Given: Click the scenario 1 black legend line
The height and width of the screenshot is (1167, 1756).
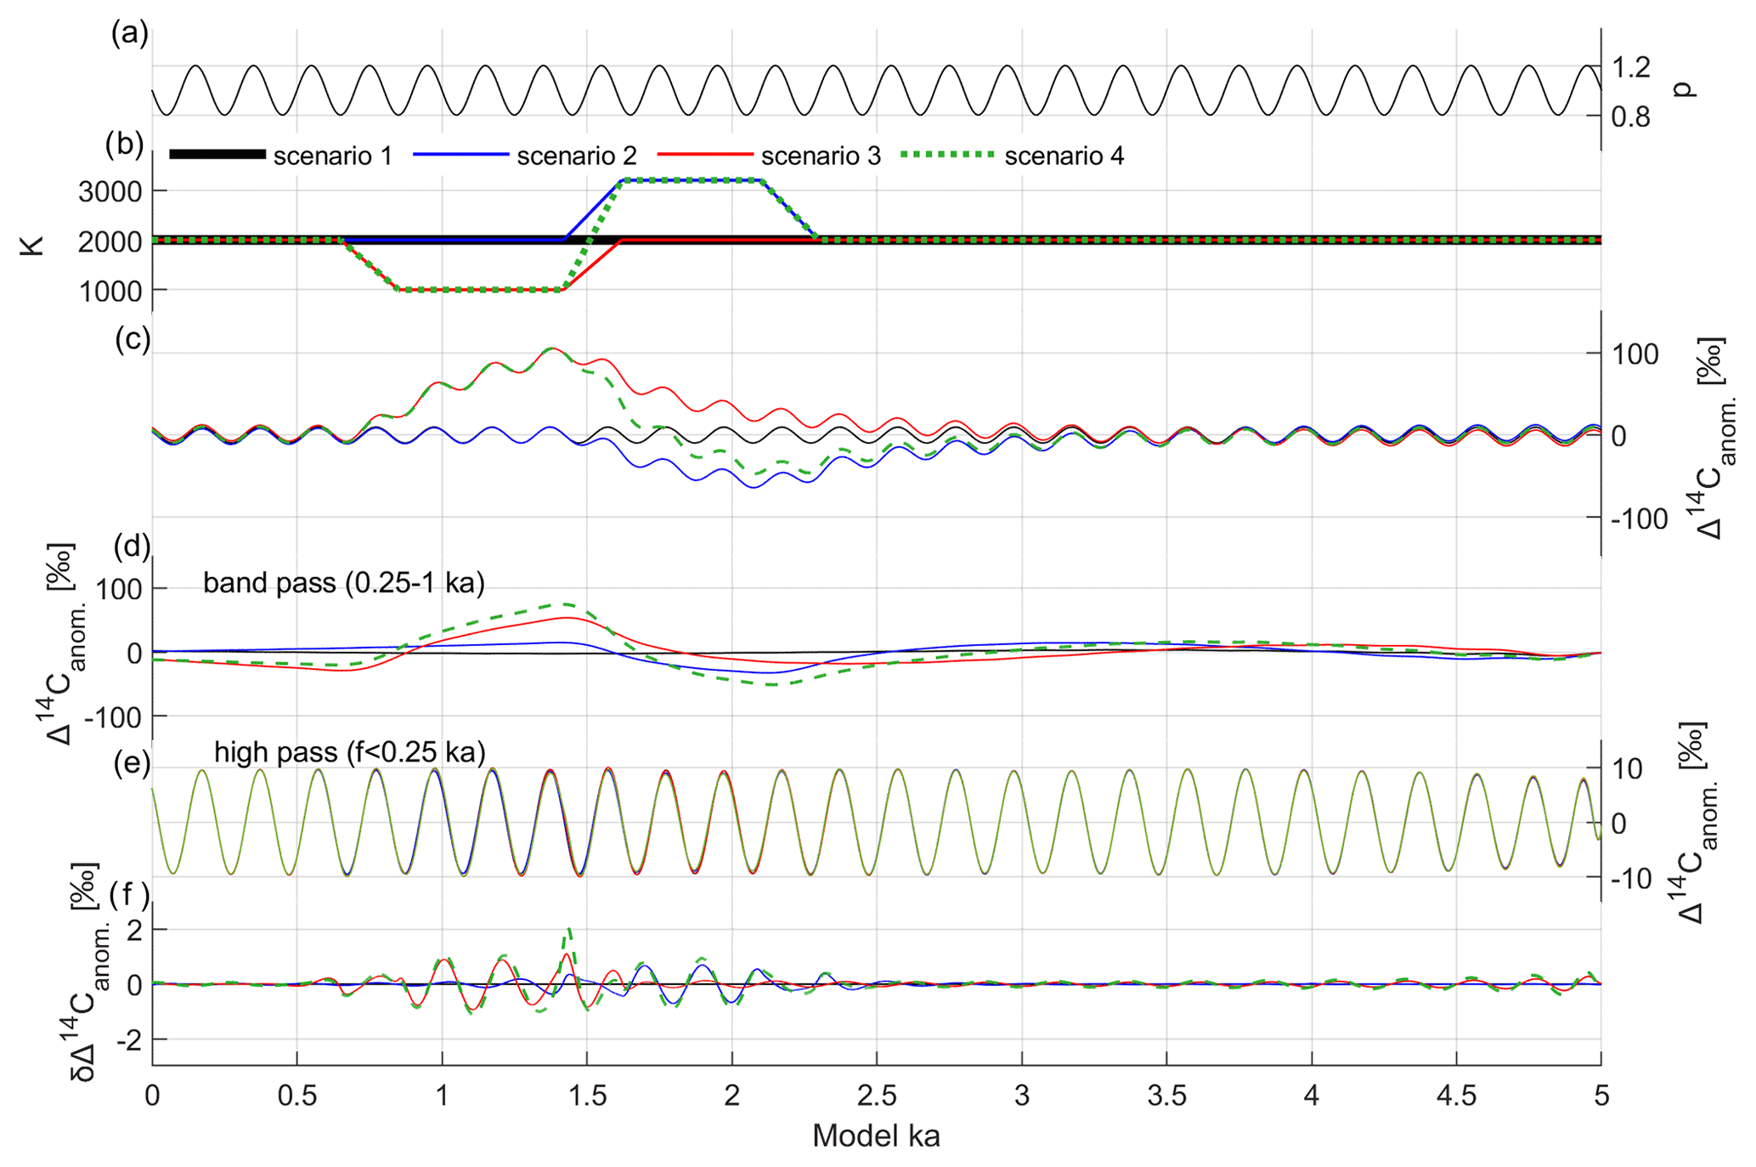Looking at the screenshot, I should click(217, 155).
